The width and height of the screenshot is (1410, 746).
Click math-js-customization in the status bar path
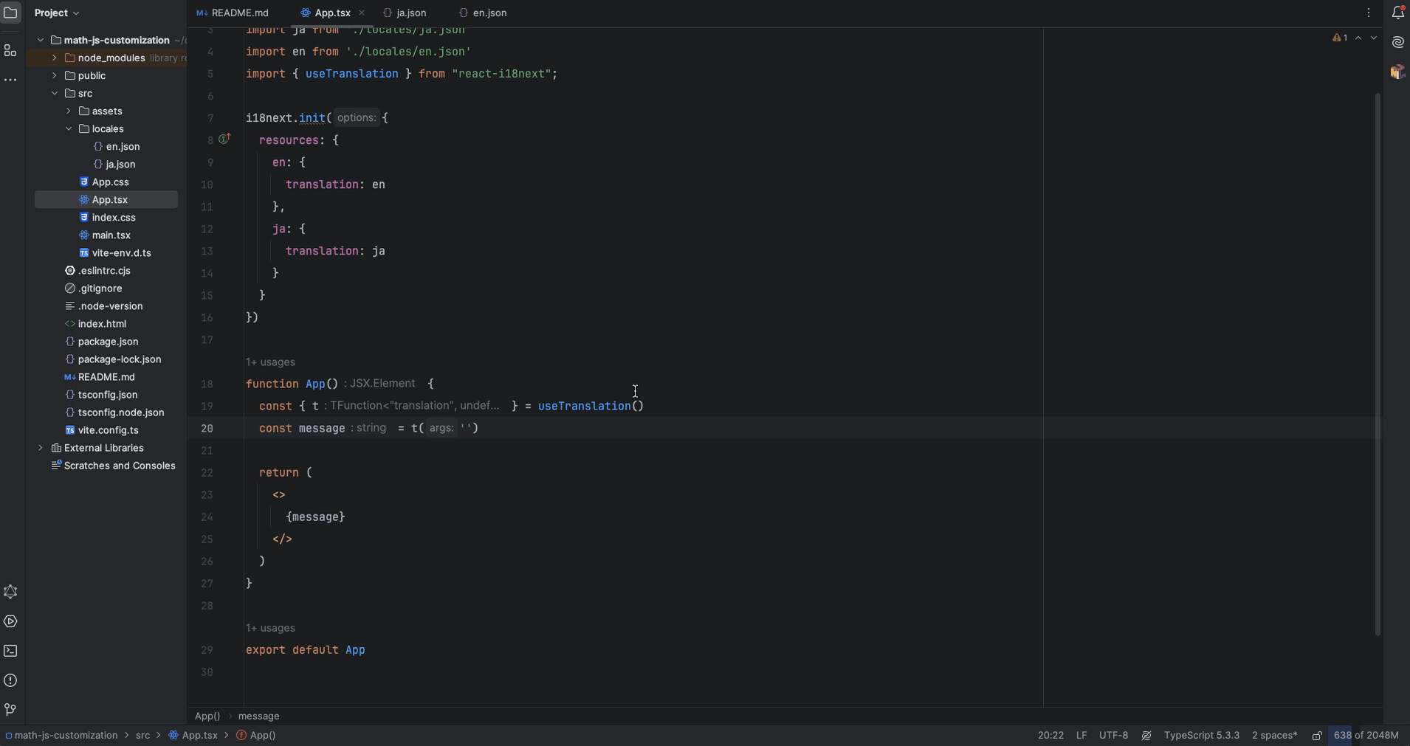[x=61, y=736]
